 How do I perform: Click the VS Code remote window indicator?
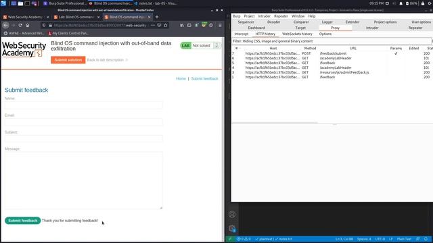(230, 239)
